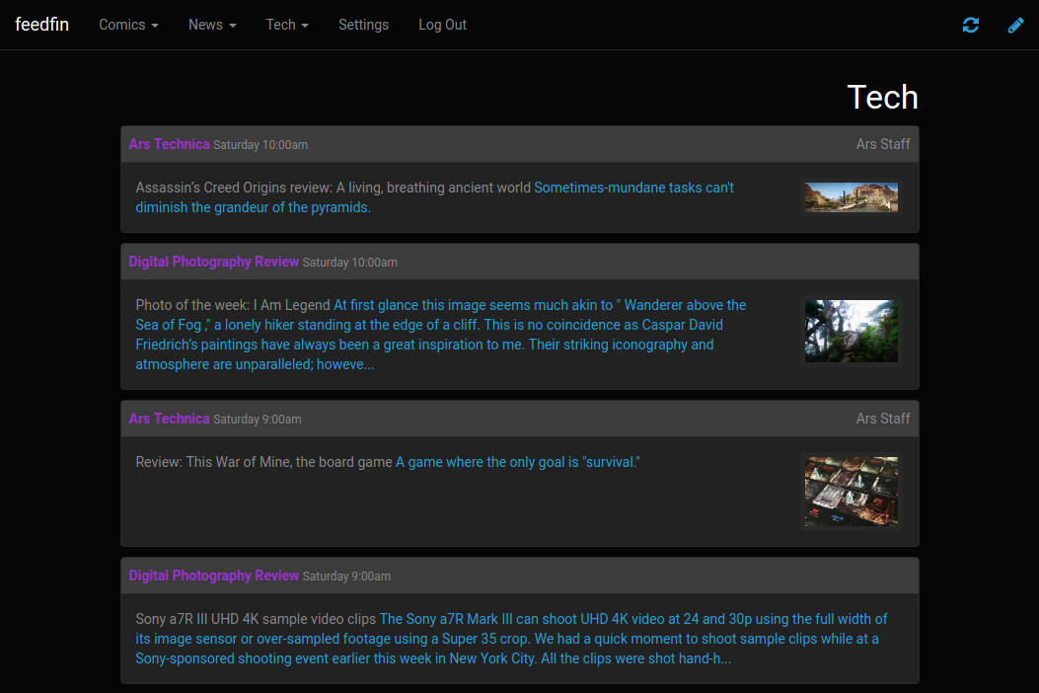The width and height of the screenshot is (1039, 693).
Task: Click Log Out in the navbar
Action: point(442,25)
